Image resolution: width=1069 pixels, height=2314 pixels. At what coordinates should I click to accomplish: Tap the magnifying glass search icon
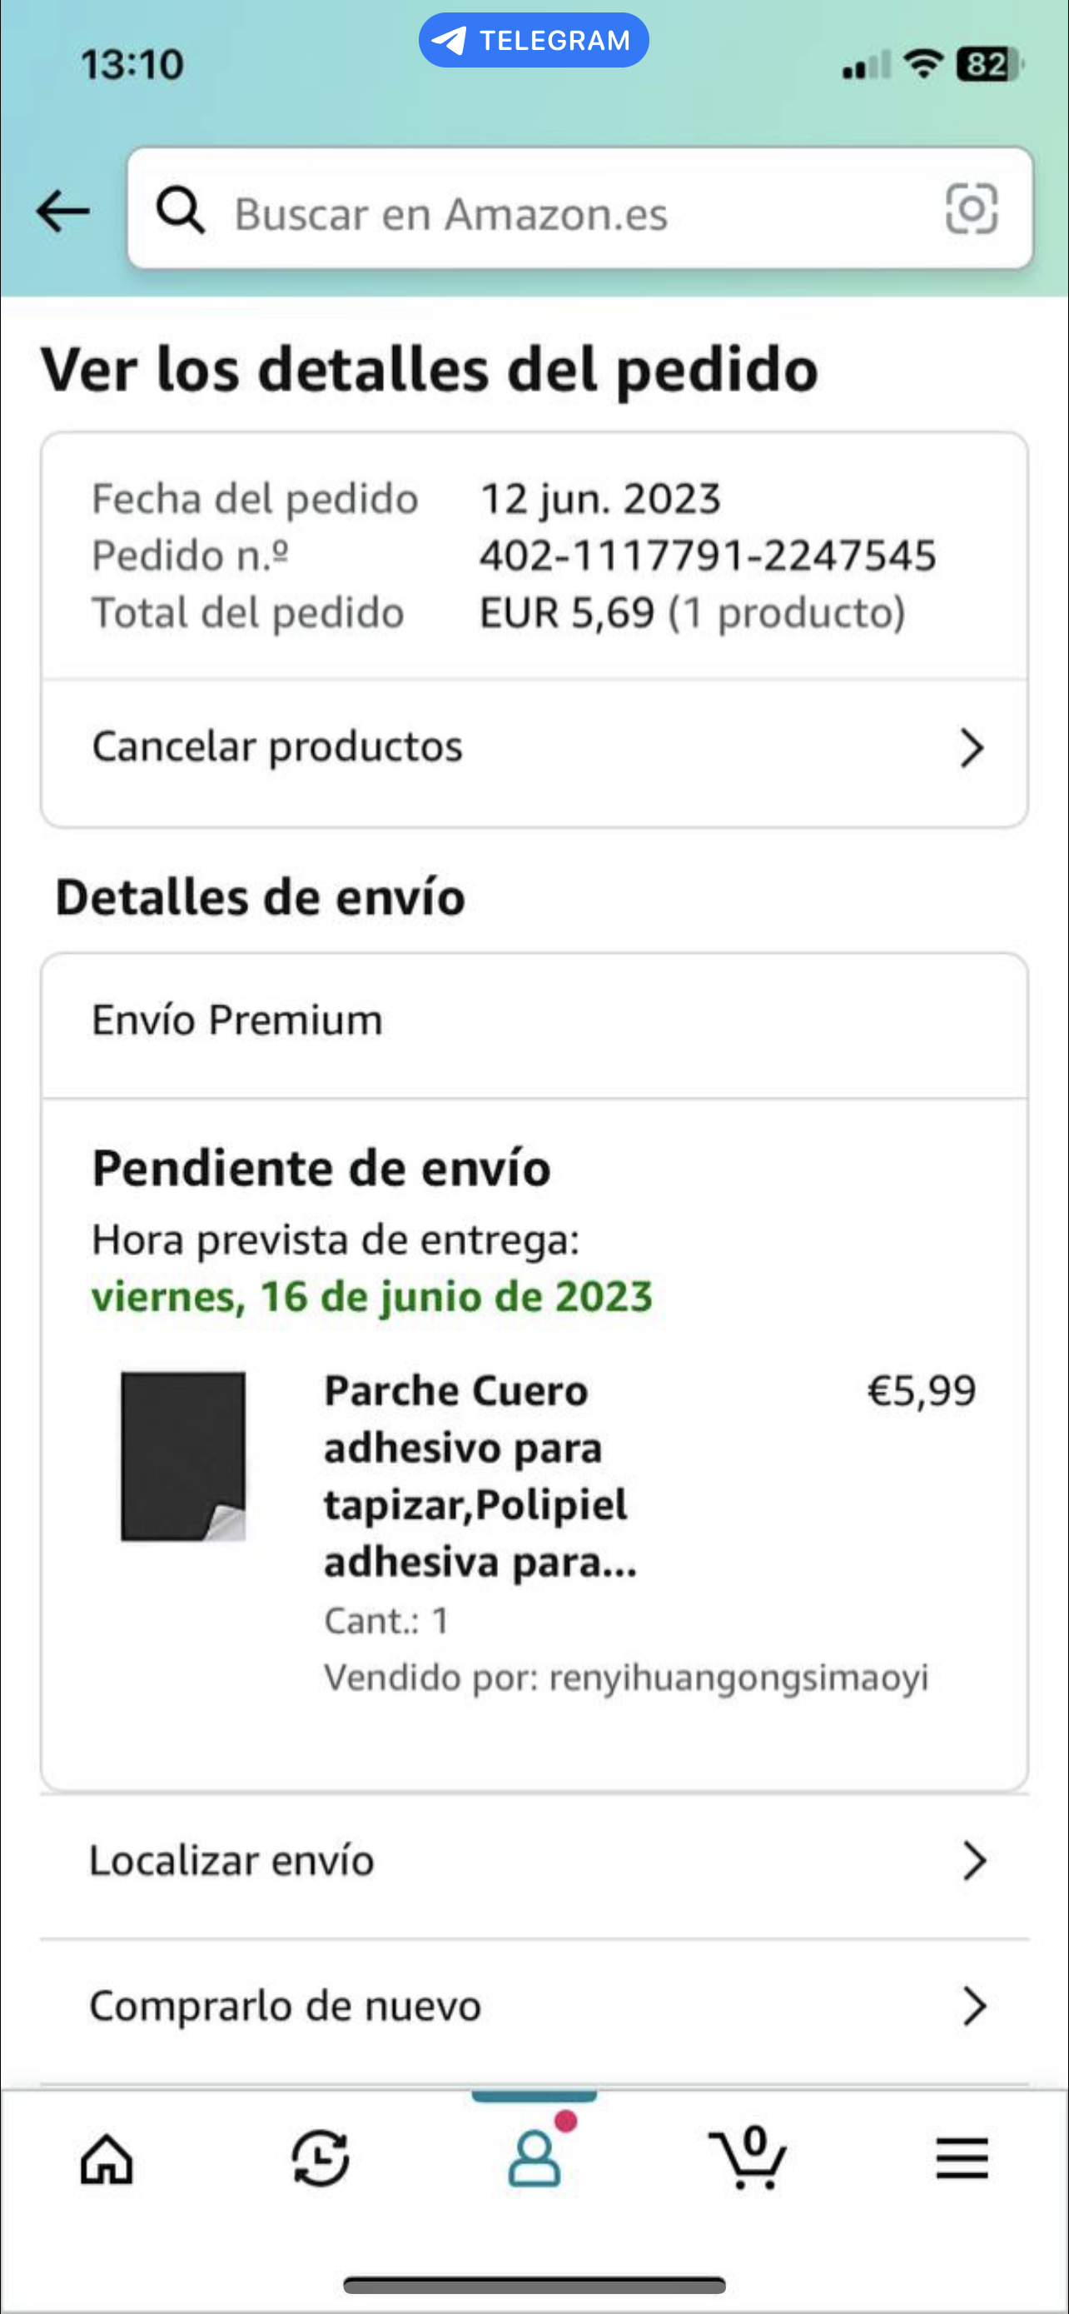181,211
